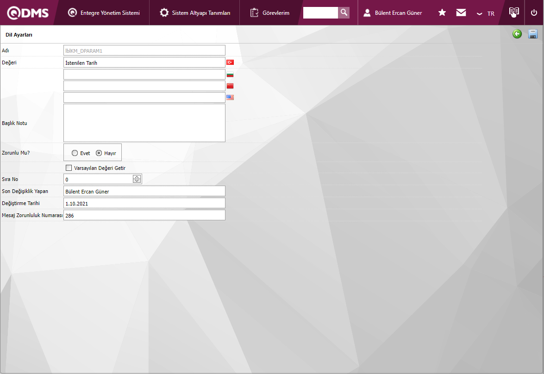Viewport: 544px width, 374px height.
Task: Click the Son Değişiklik Yapan field
Action: (144, 191)
